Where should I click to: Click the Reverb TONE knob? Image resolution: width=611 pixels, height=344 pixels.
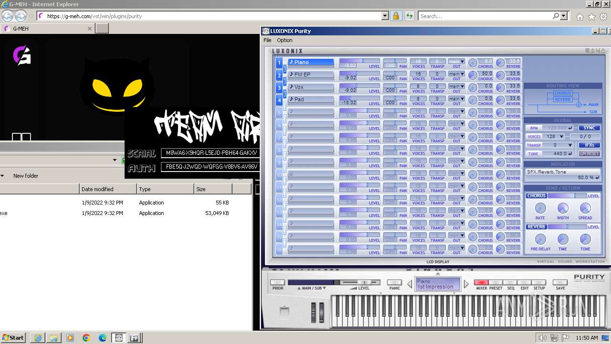tap(585, 239)
